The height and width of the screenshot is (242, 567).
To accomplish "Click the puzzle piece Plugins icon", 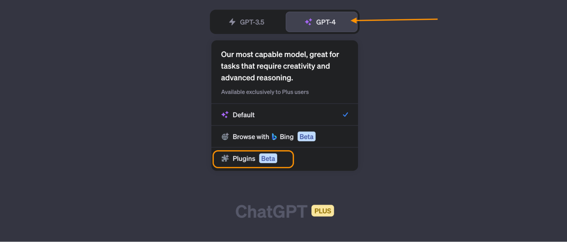I will tap(225, 158).
